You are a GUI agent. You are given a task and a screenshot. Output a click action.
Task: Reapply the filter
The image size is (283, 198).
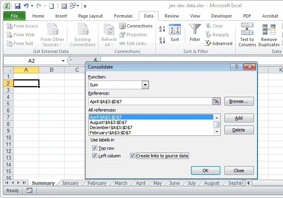coord(217,35)
